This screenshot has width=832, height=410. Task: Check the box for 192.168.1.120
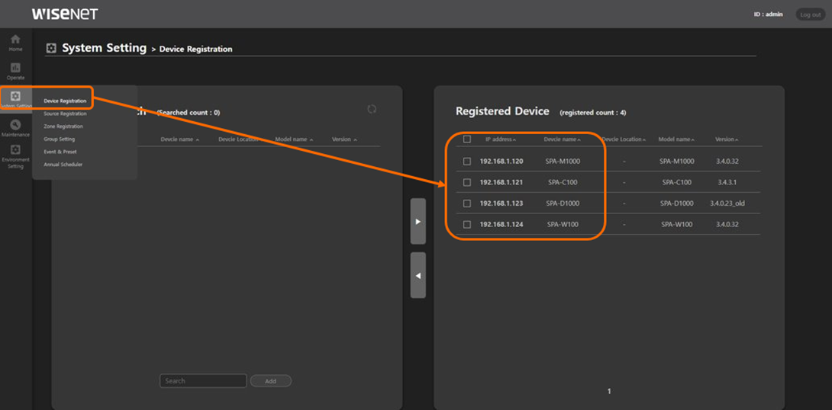(x=467, y=162)
